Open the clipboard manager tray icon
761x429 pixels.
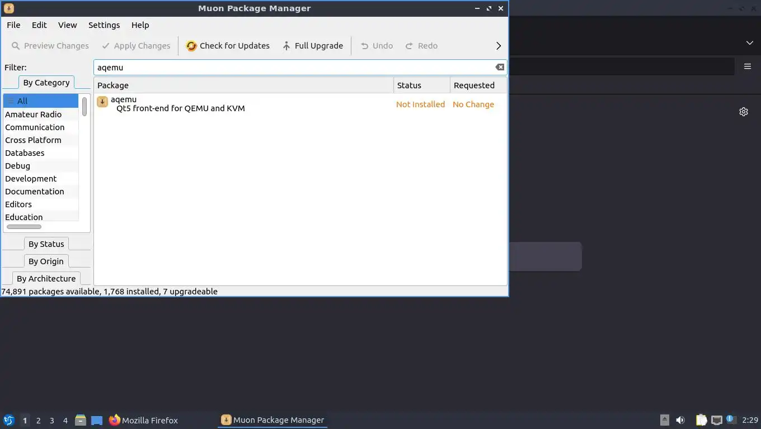pos(701,420)
